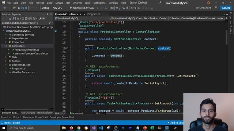
Task: Click Preview Selected Items icon in Solution Explorer
Action: click(44, 19)
